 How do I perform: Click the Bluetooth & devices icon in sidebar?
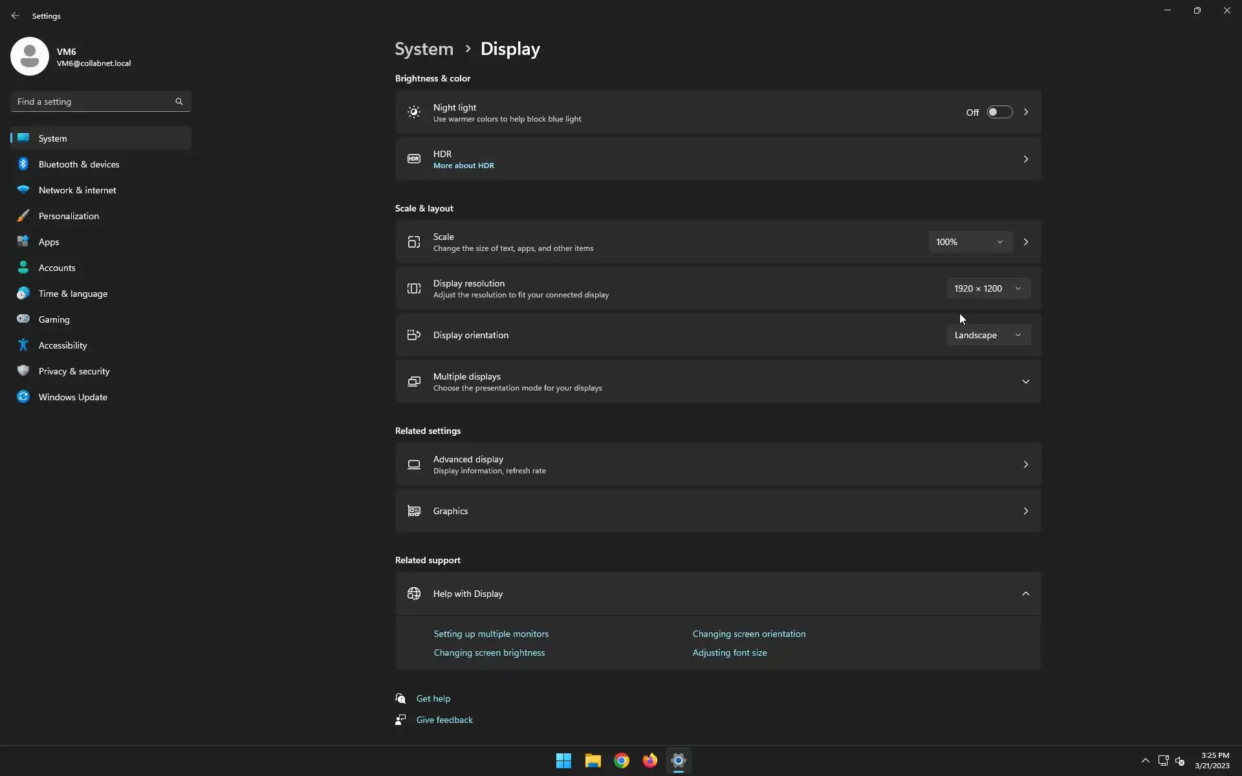pos(23,164)
